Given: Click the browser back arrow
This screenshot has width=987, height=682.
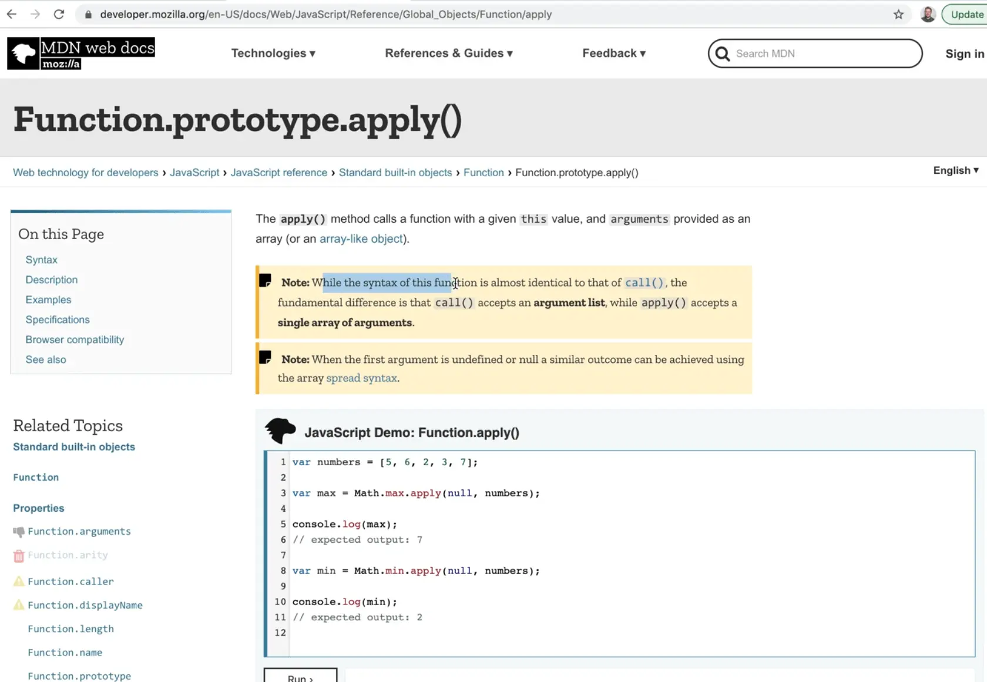Looking at the screenshot, I should coord(12,14).
